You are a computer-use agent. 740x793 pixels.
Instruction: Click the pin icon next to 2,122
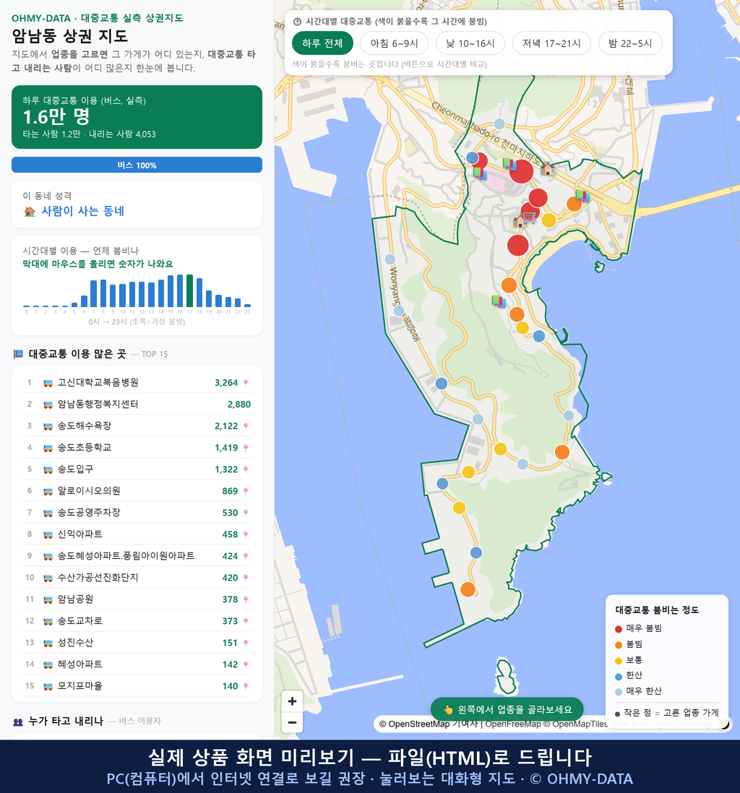click(246, 426)
